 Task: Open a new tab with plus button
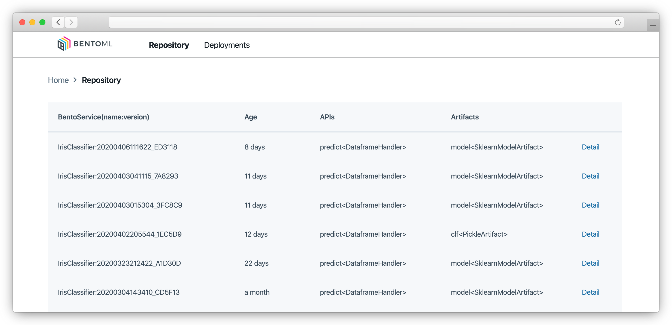coord(653,26)
